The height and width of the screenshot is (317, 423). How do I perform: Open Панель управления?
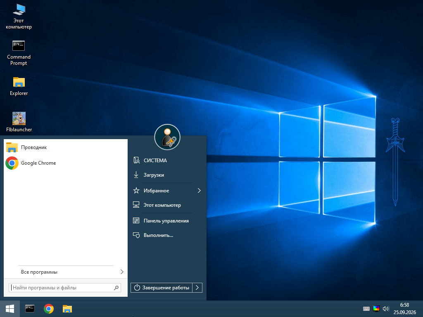tap(167, 221)
